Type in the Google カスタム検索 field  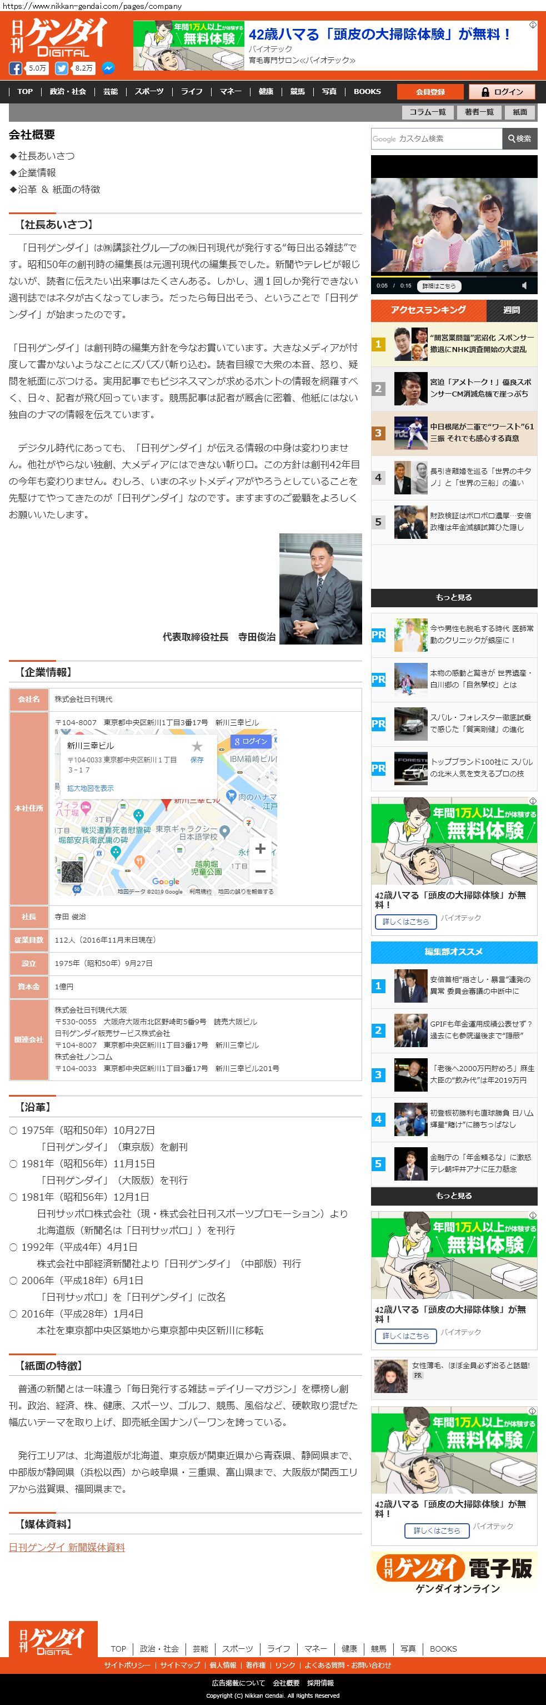tap(436, 138)
